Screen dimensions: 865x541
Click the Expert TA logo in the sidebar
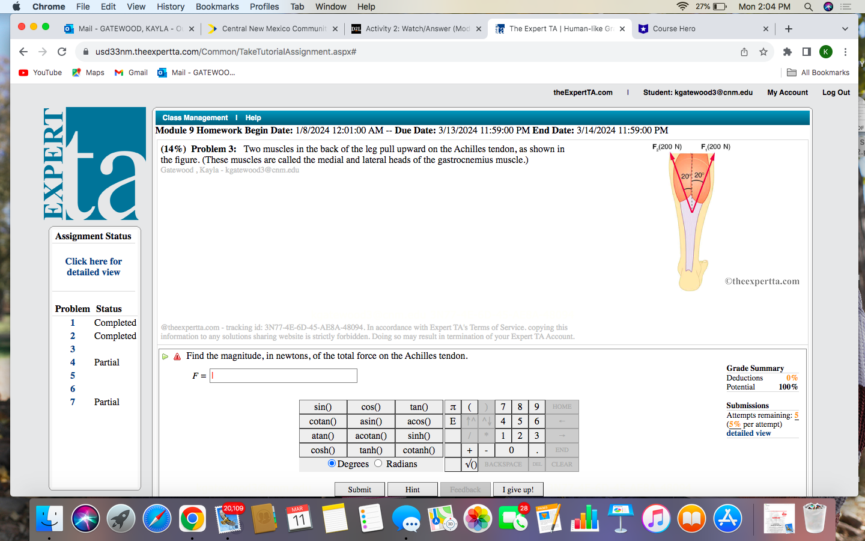click(94, 164)
